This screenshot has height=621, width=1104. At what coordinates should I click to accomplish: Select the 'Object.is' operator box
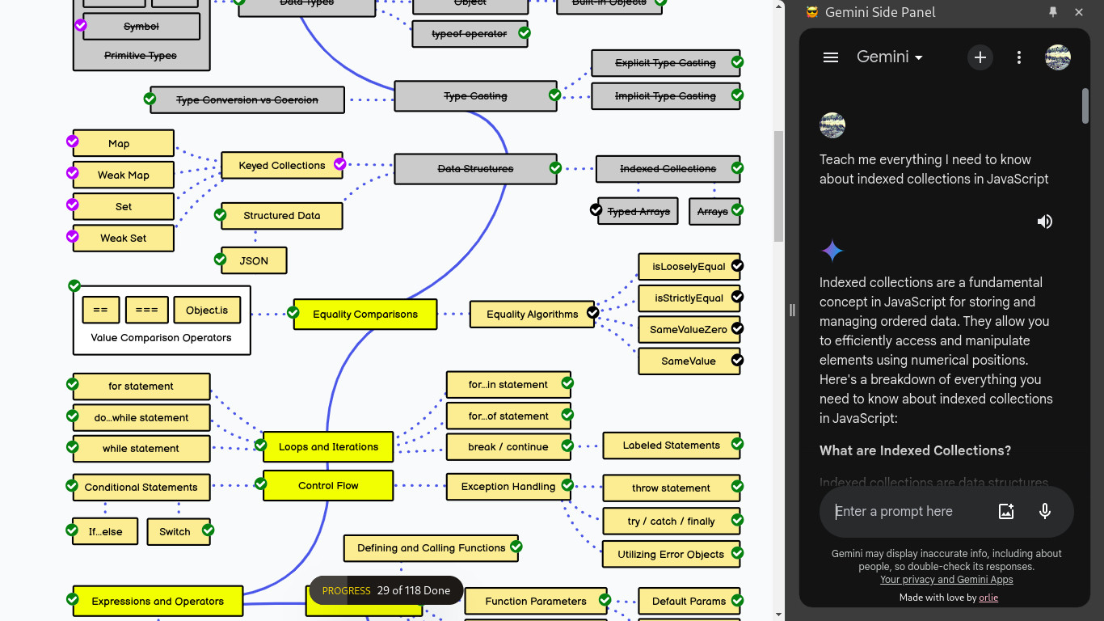208,310
